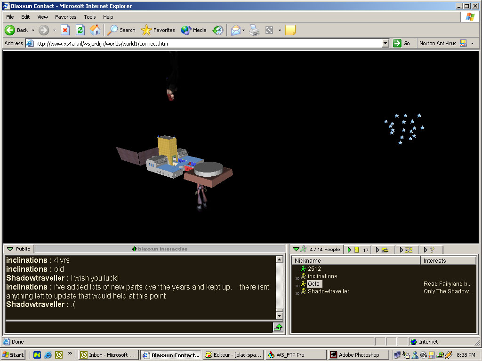Viewport: 482px width, 361px height.
Task: Click the Print icon in toolbar
Action: click(254, 30)
